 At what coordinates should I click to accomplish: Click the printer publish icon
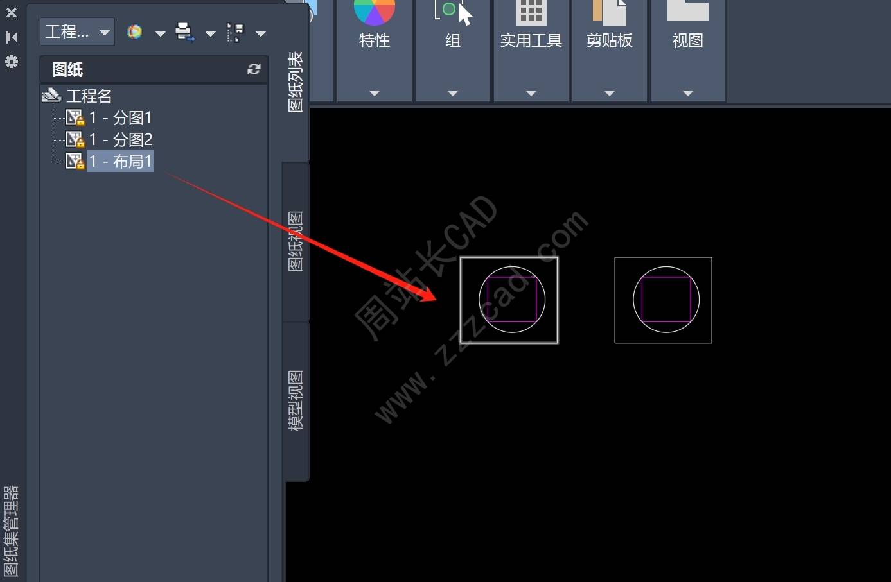point(185,32)
